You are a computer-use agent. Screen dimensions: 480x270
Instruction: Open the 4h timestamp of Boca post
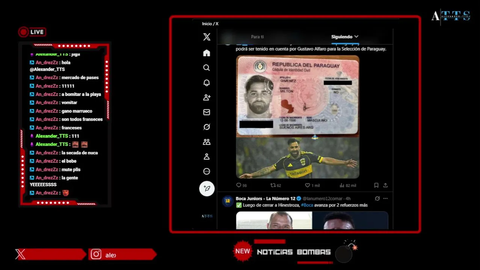(348, 198)
